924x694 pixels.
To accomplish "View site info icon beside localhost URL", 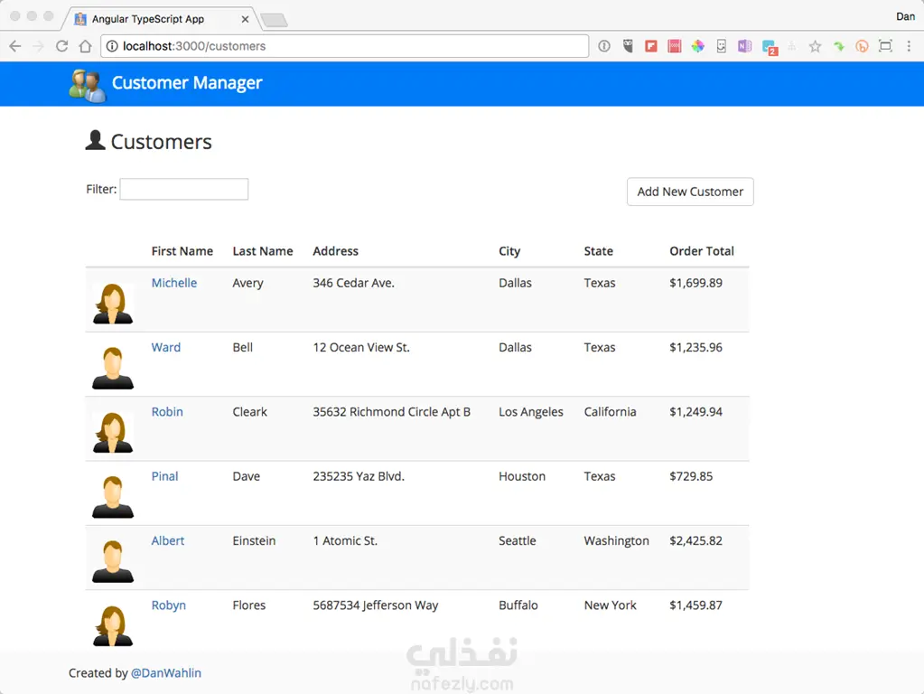I will [x=112, y=46].
